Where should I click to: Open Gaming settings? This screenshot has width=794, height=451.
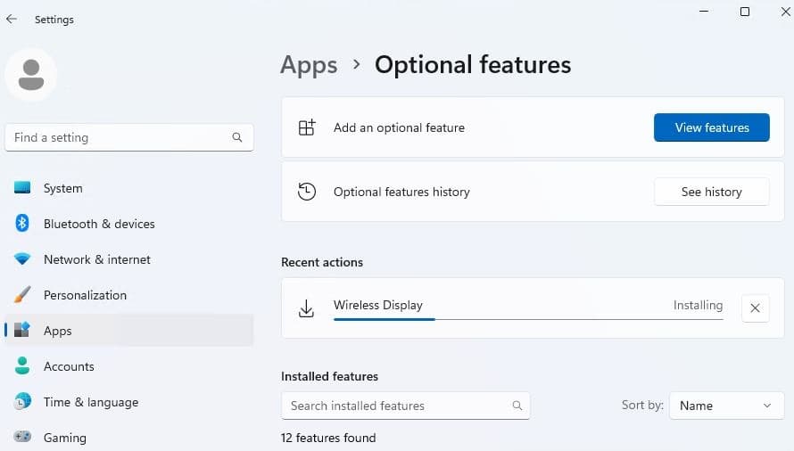pos(129,437)
